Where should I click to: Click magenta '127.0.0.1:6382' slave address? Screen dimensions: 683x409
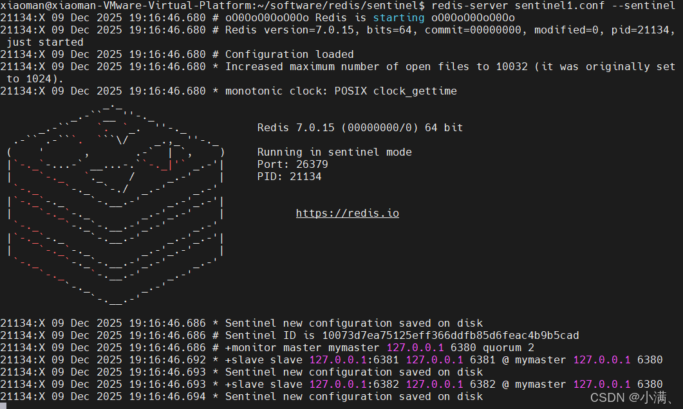[354, 384]
